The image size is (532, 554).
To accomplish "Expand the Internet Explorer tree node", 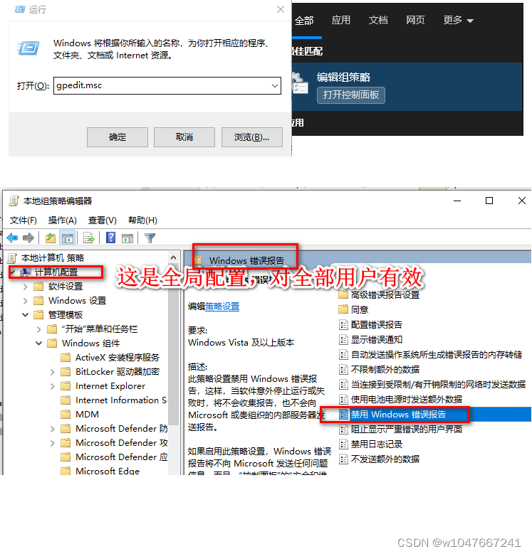I will click(x=53, y=386).
